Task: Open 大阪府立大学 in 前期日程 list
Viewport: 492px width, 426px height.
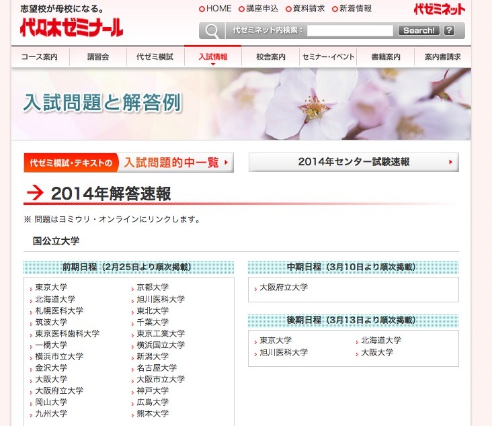Action: (59, 390)
